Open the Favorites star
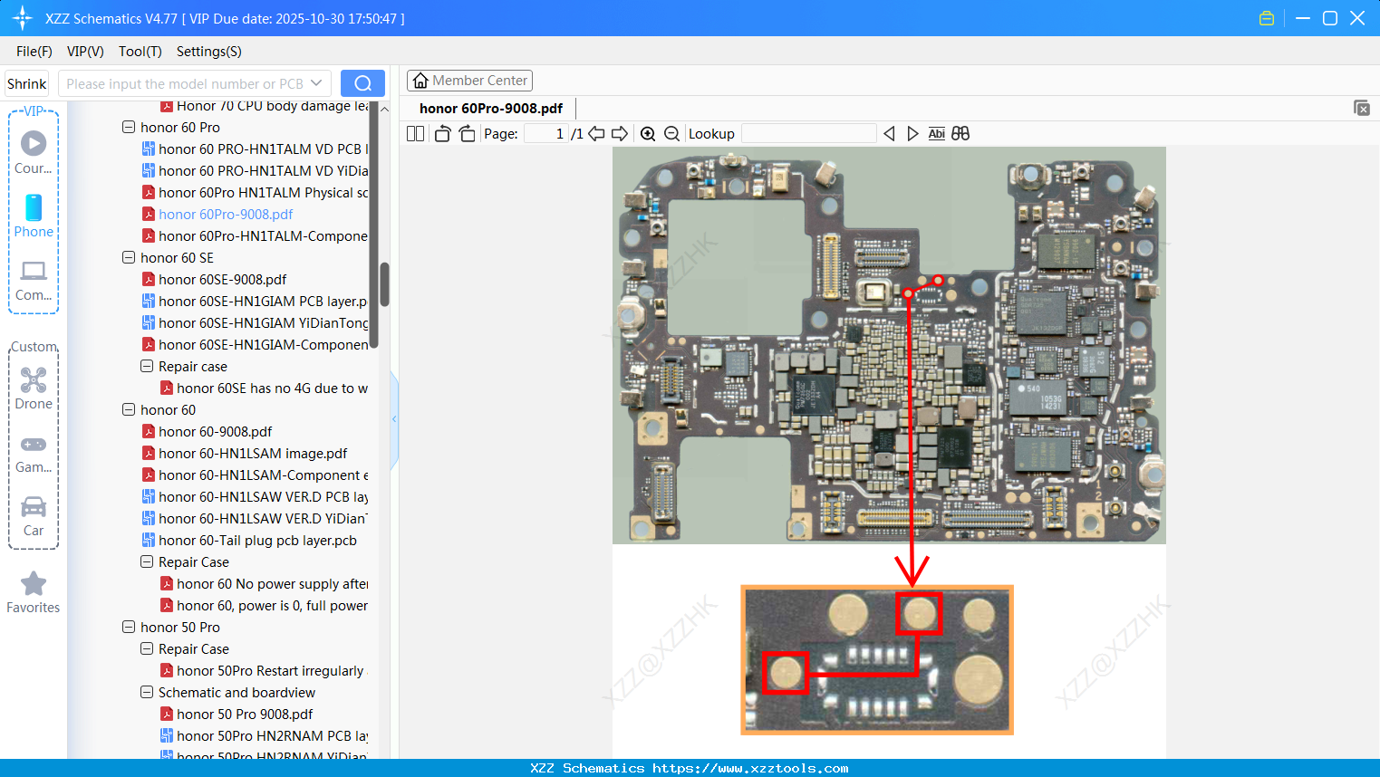 34,592
